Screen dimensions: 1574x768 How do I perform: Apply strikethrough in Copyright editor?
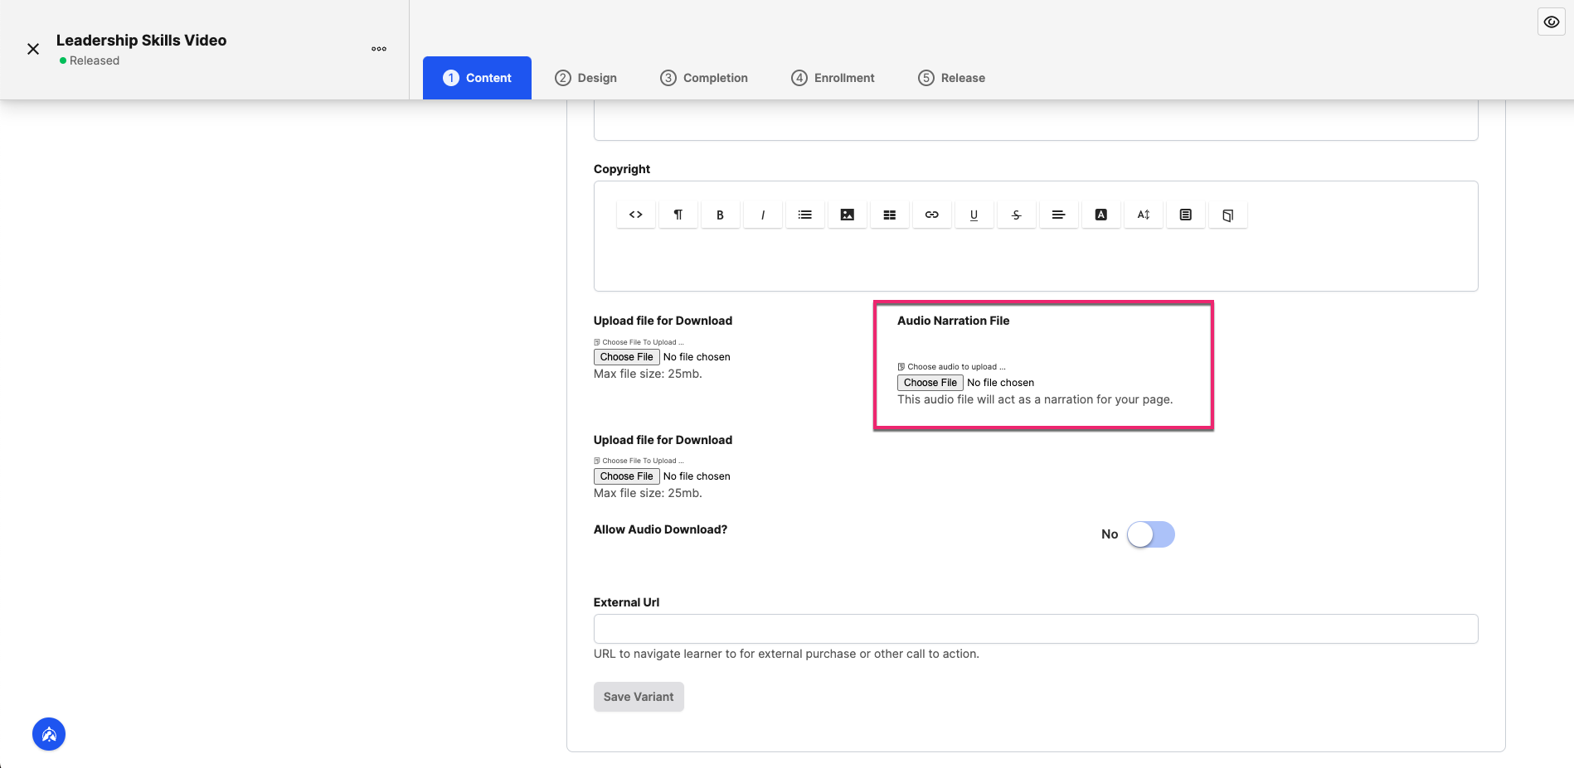click(1017, 215)
